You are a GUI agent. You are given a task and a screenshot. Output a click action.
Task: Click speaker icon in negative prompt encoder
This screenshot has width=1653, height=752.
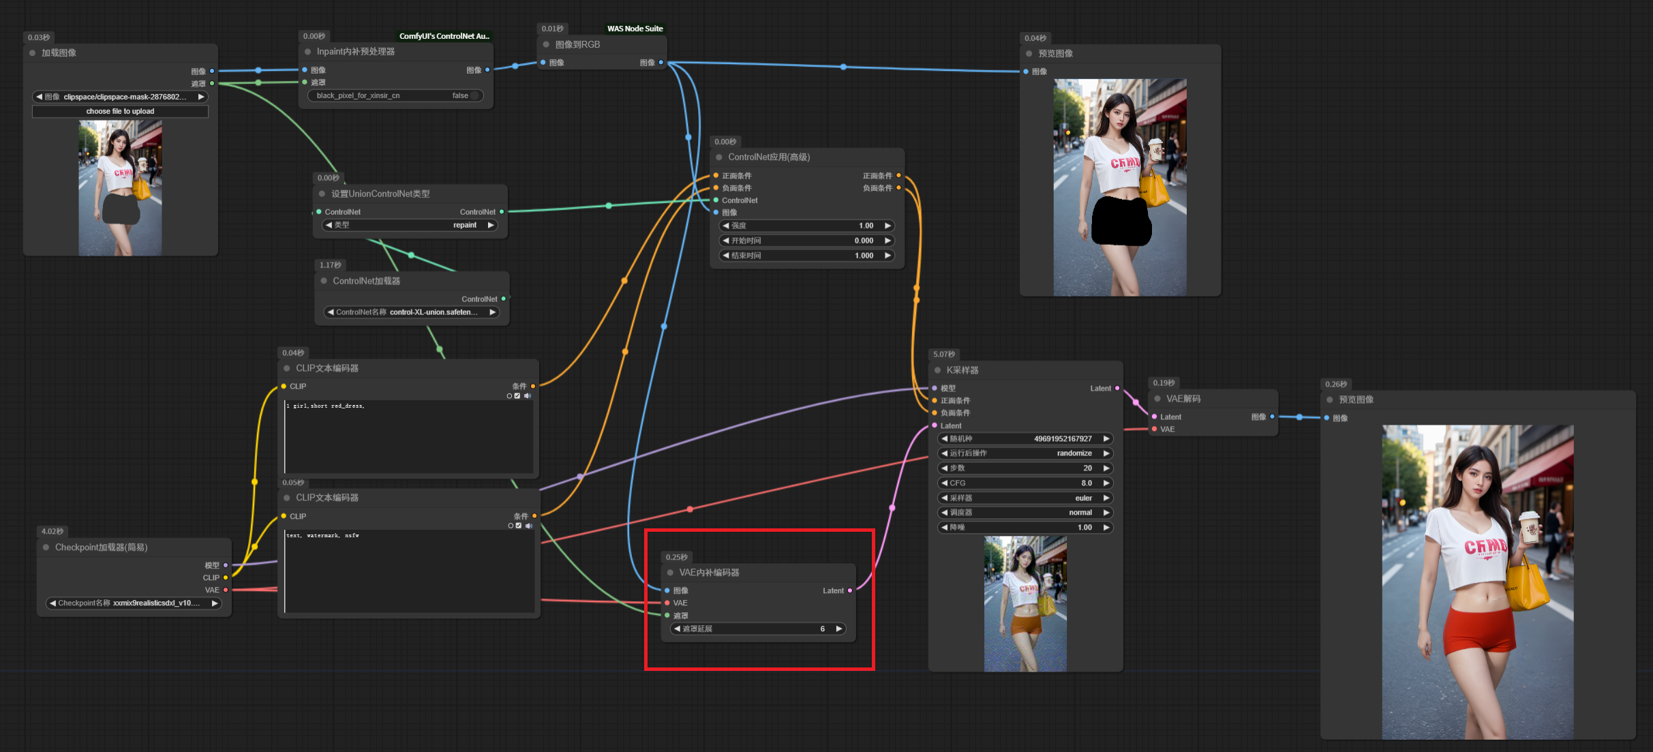point(528,526)
